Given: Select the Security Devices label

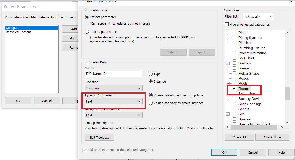Looking at the screenshot, I should (251, 99).
